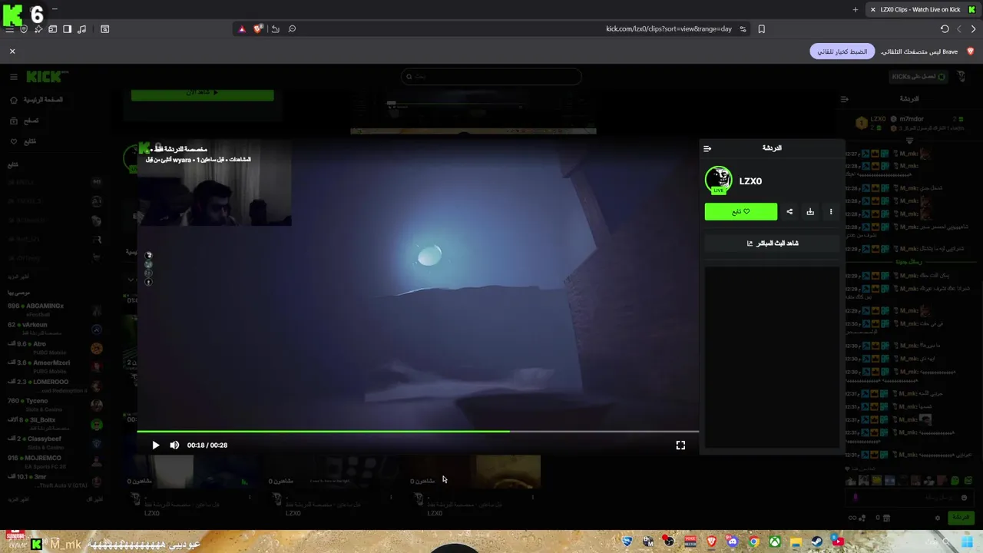Open ABGAMINGx recommended channel
Screen dimensions: 983x553
point(54,310)
